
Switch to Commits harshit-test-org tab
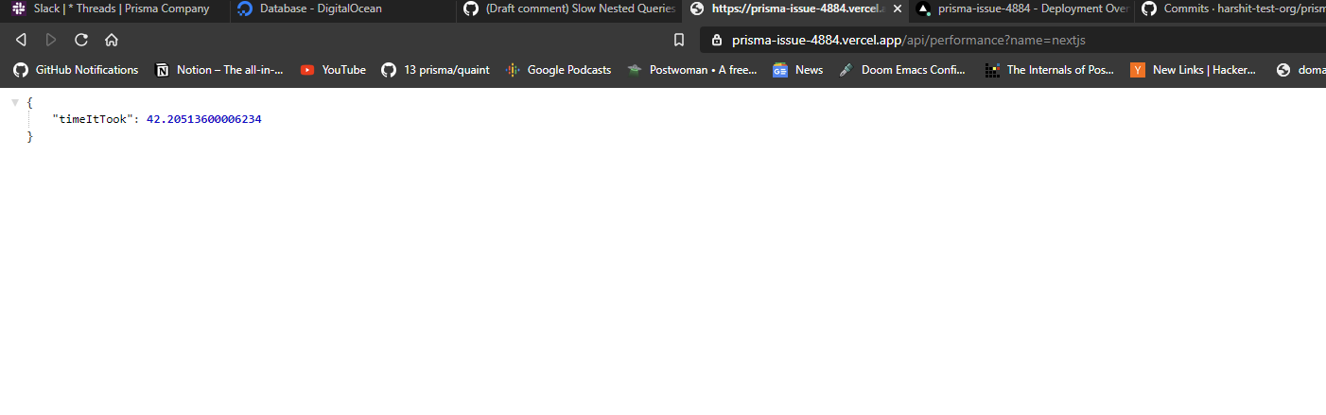pyautogui.click(x=1230, y=9)
